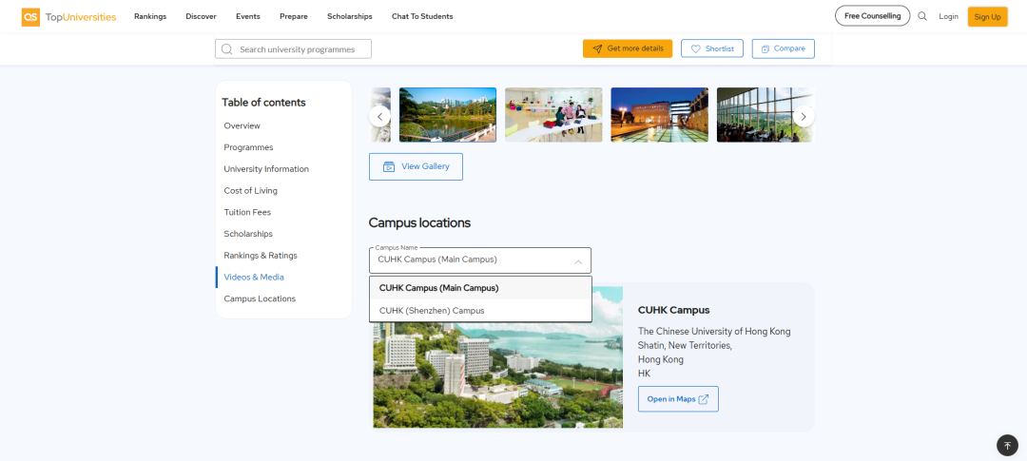The image size is (1027, 461).
Task: Open the night building photo thumbnail
Action: click(660, 115)
